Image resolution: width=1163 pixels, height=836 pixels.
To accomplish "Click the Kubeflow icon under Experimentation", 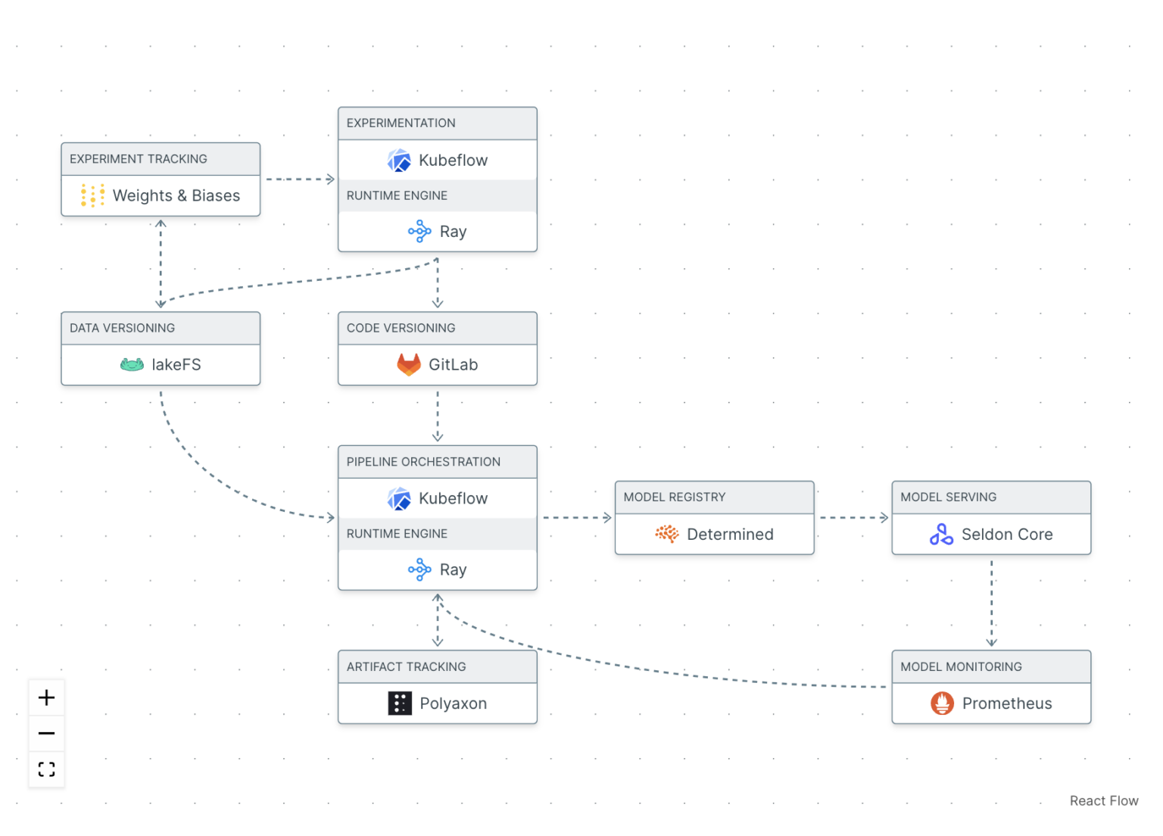I will [x=399, y=160].
